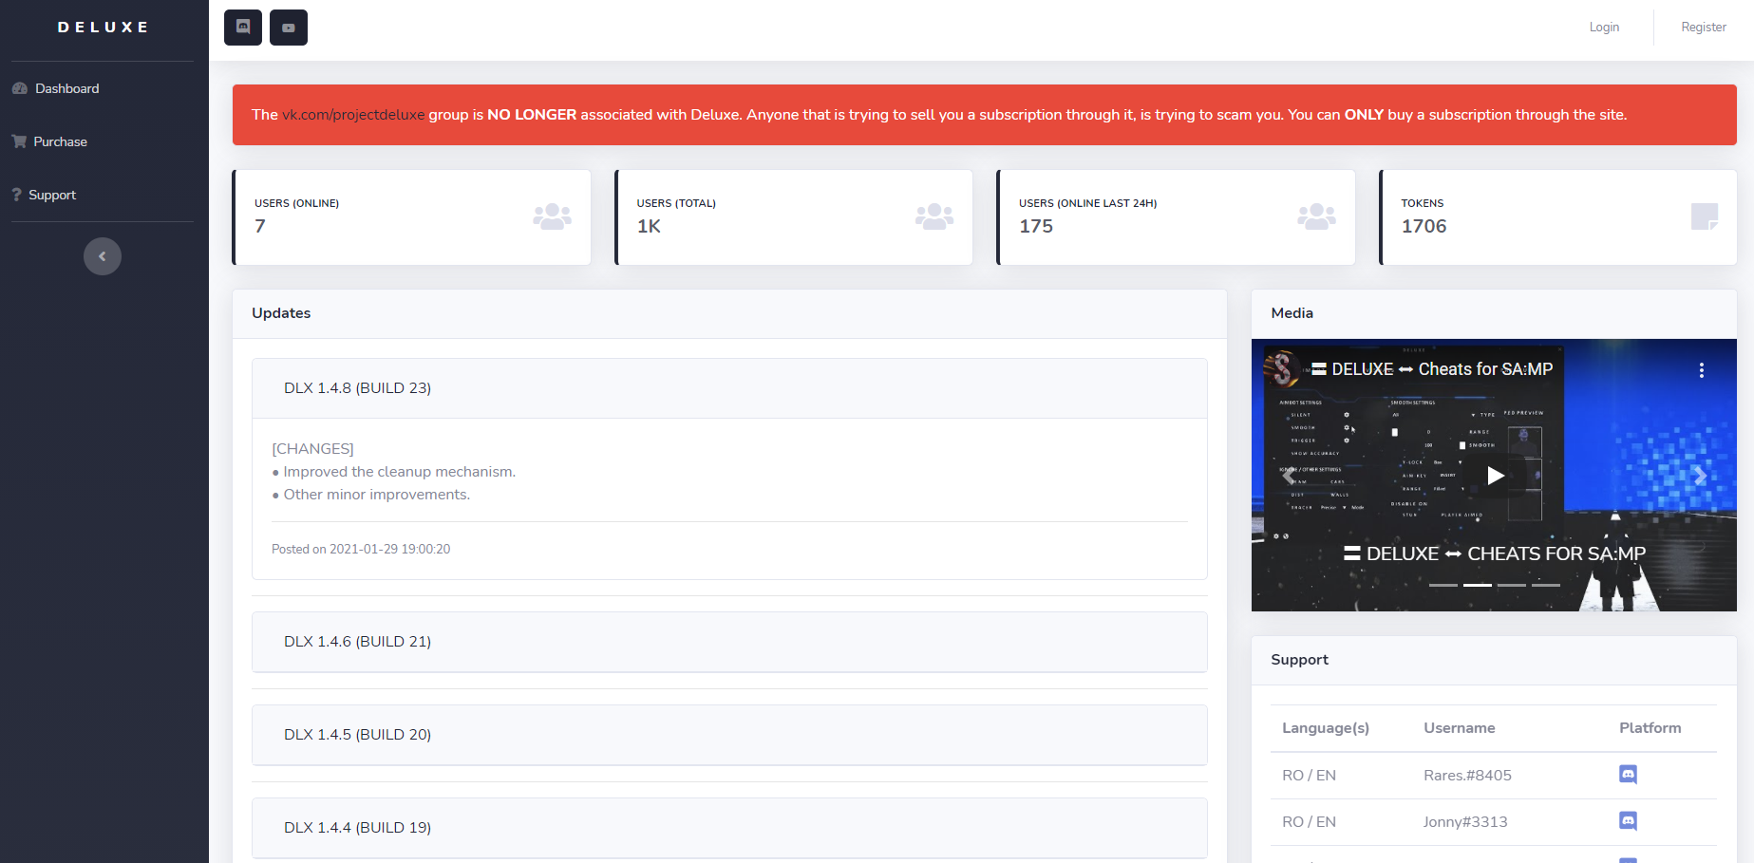The width and height of the screenshot is (1754, 863).
Task: Select the first media carousel indicator
Action: 1443,585
